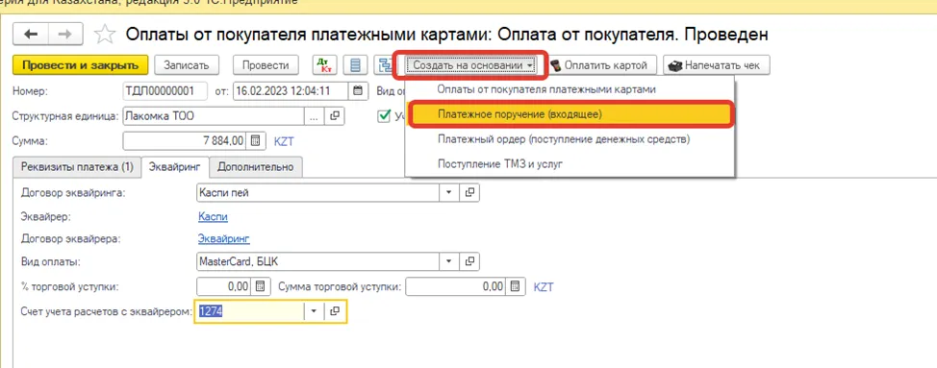This screenshot has height=368, width=937.
Task: Toggle the checkbox beside Структурная единица
Action: 384,115
